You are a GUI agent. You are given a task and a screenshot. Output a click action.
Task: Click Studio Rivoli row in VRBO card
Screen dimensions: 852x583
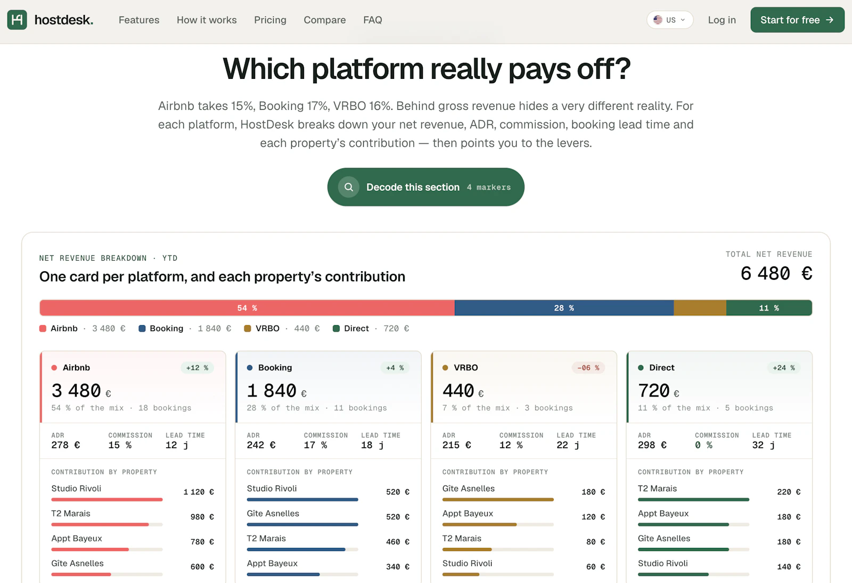523,567
